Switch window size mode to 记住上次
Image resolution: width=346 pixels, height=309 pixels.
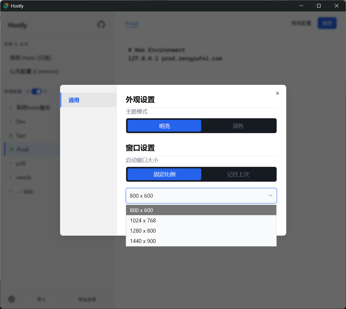tap(239, 174)
